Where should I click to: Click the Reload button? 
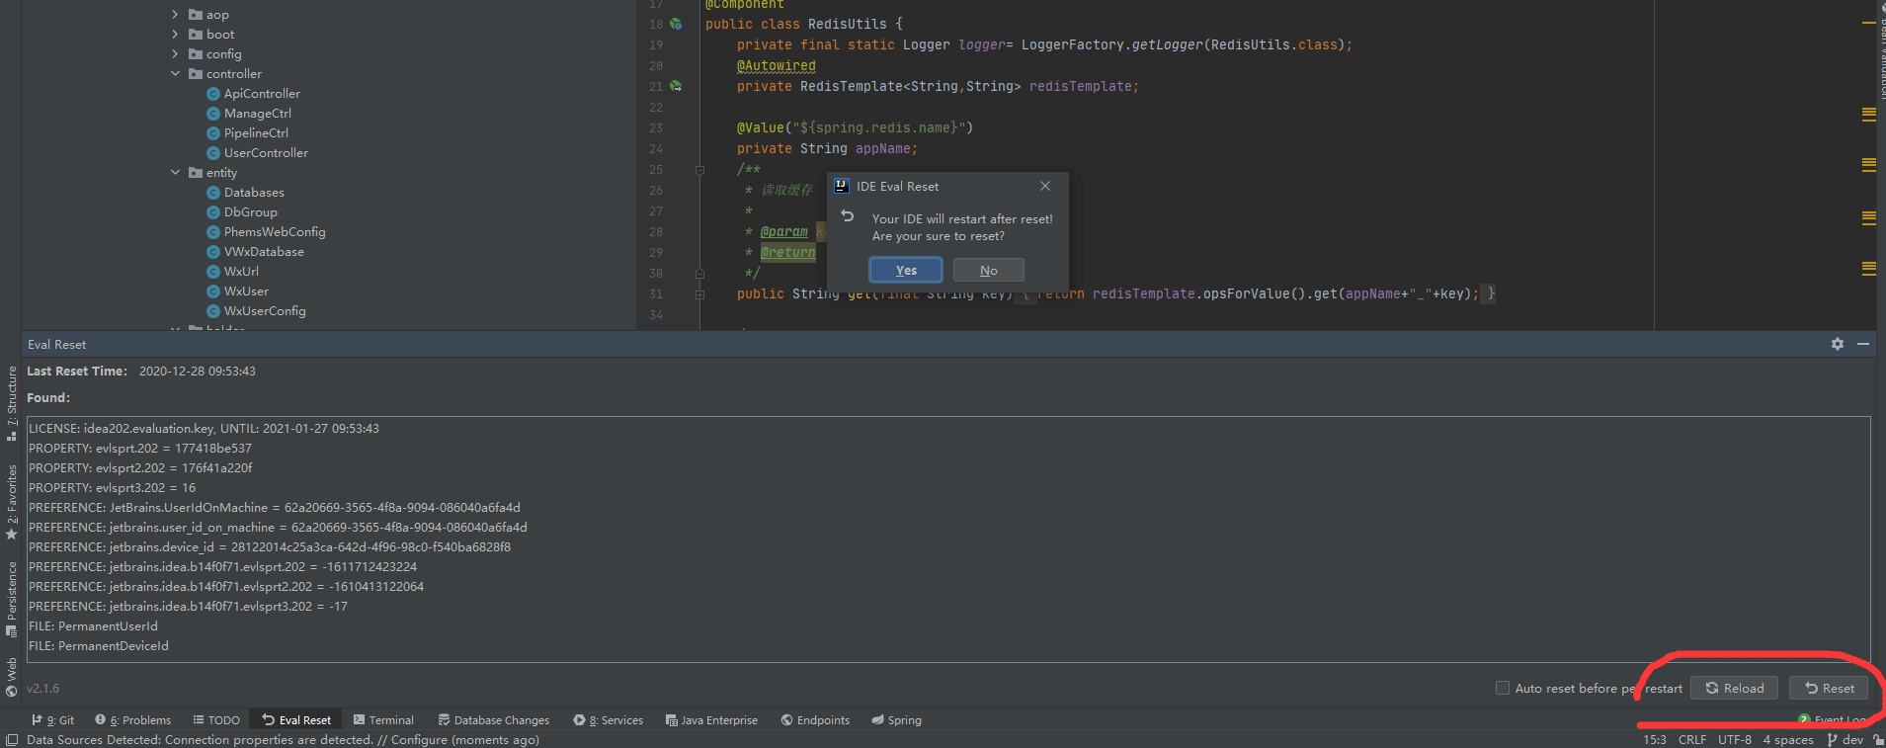coord(1734,688)
